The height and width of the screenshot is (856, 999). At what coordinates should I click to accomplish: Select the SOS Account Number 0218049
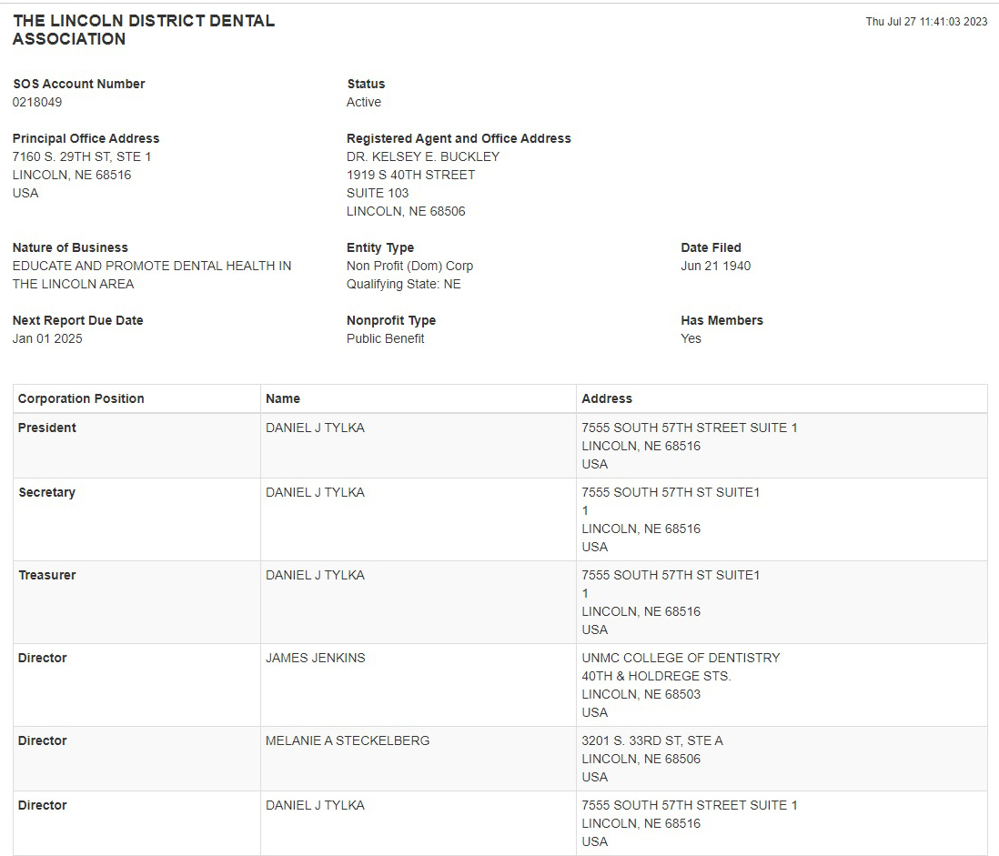pyautogui.click(x=37, y=102)
